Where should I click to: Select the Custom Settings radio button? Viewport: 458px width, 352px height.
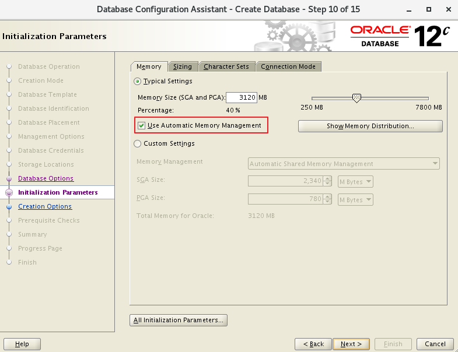[138, 143]
